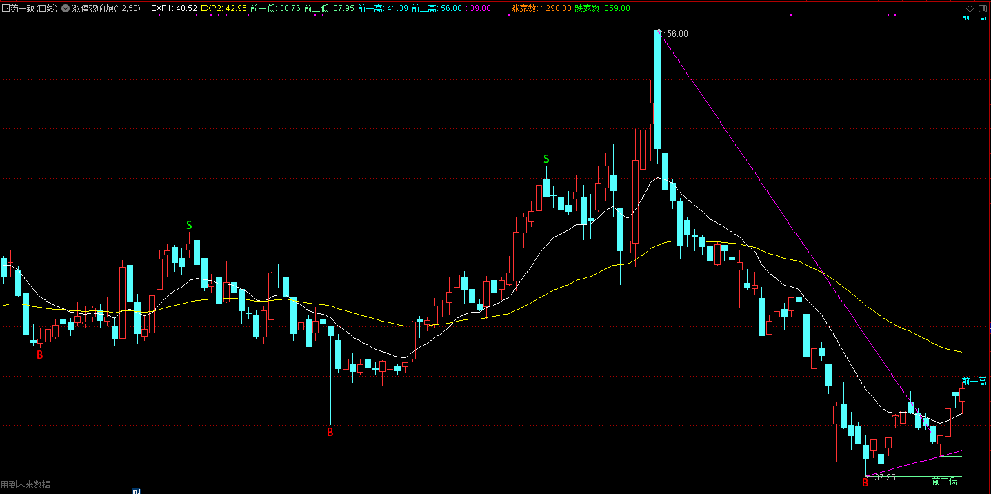Select the EXP1: 40.52 readout
Viewport: 991px width, 494px height.
point(174,8)
